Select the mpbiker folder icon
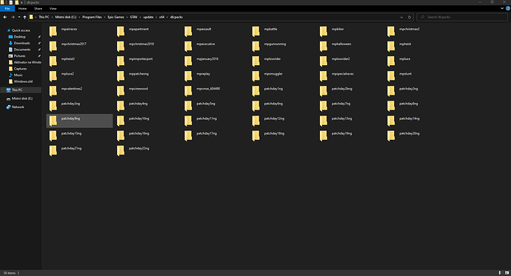The width and height of the screenshot is (511, 276). click(x=324, y=32)
